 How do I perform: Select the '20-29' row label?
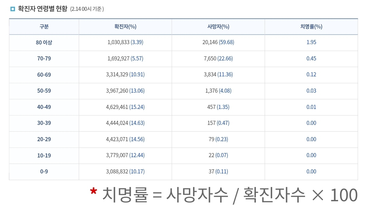(x=44, y=139)
